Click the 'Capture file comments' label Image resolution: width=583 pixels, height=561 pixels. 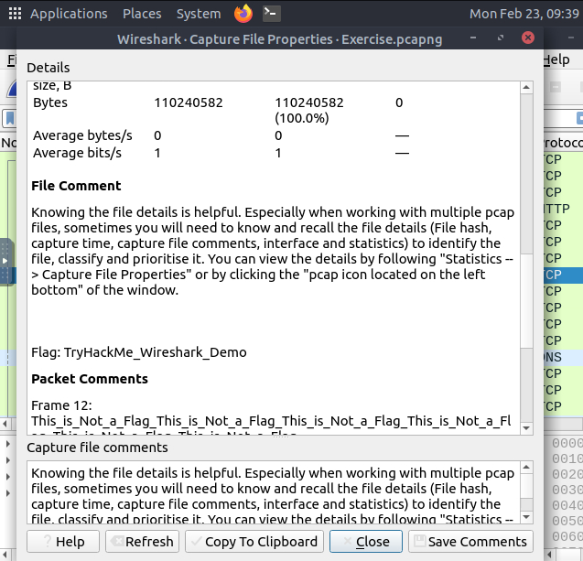(97, 448)
